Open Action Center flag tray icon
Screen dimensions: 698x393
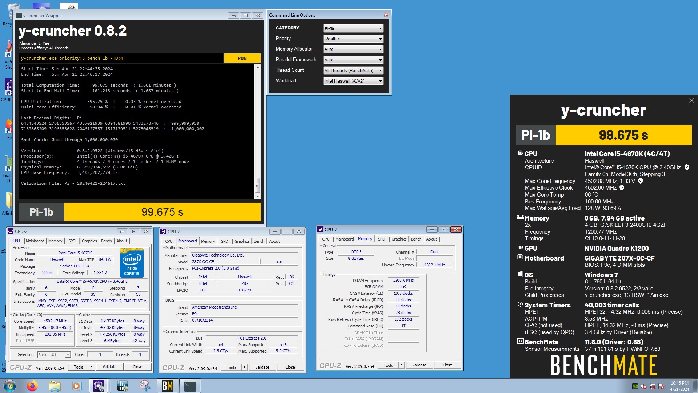point(661,386)
